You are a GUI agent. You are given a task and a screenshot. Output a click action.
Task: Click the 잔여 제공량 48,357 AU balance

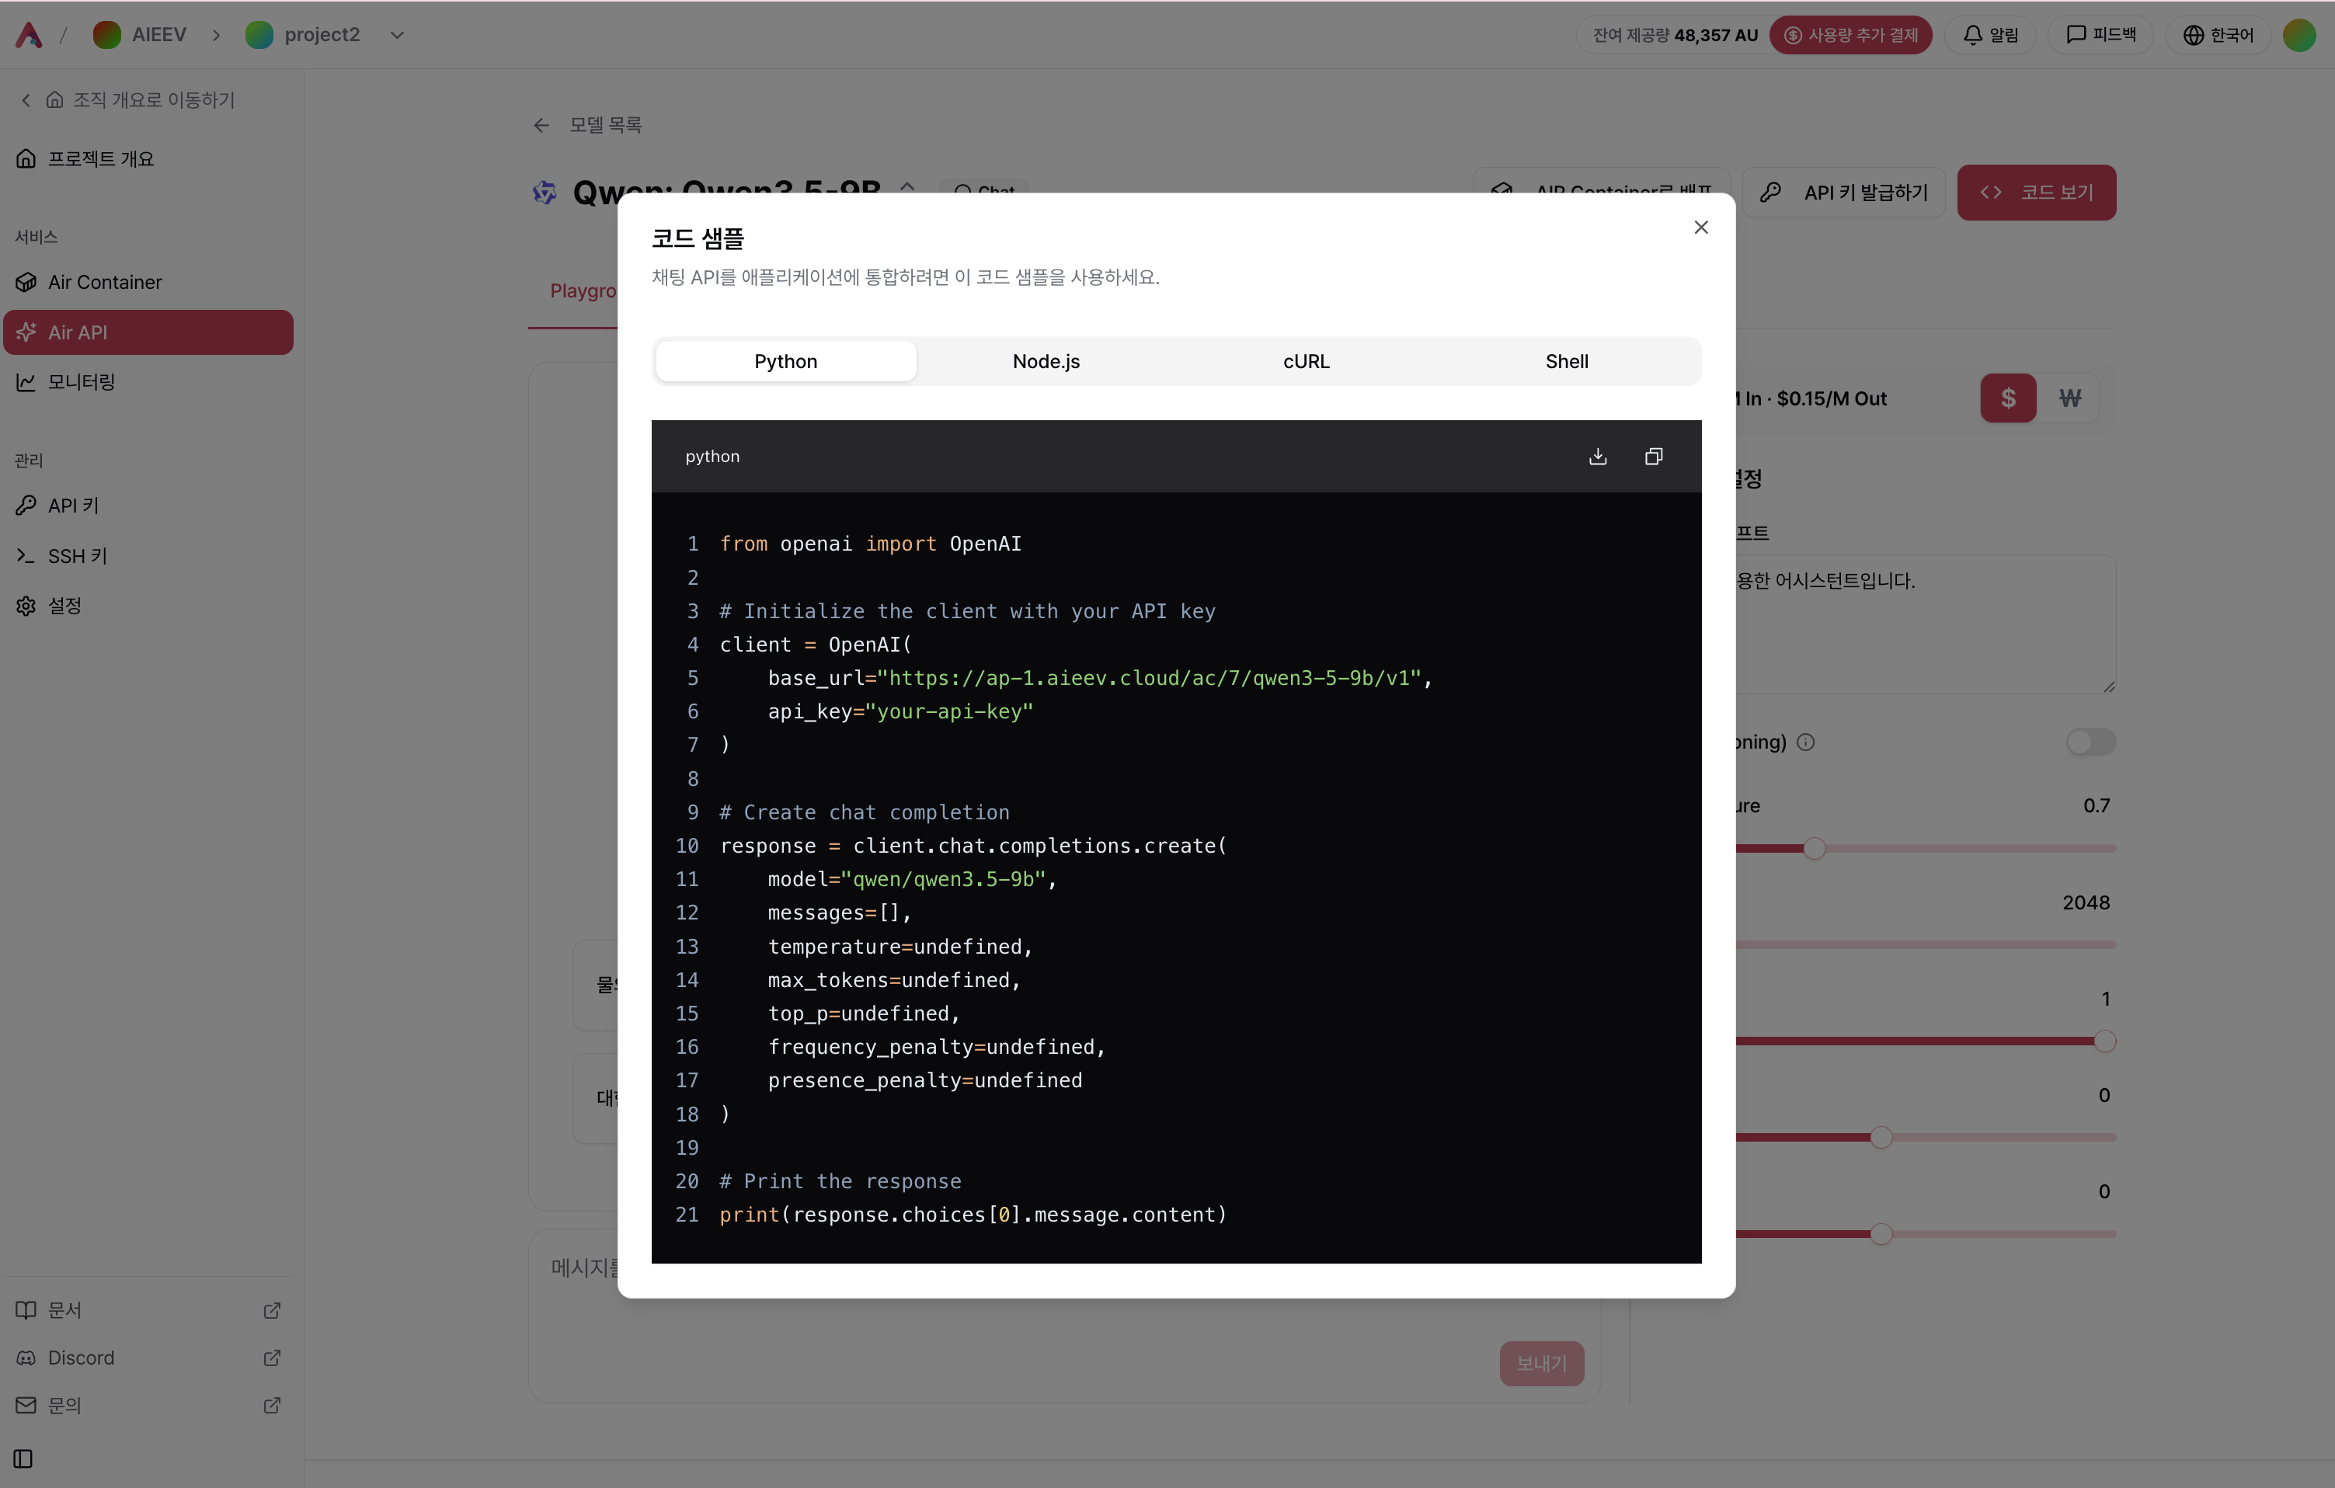(x=1675, y=35)
